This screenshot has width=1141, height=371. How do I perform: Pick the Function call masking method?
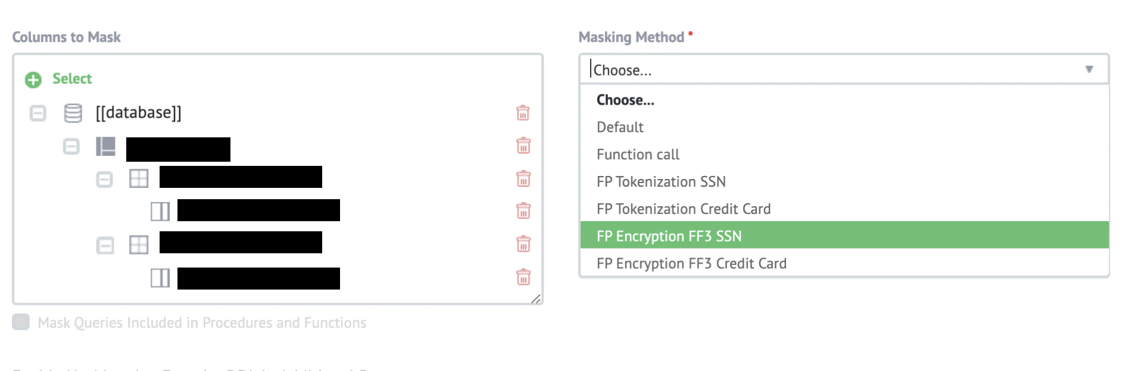click(x=844, y=154)
